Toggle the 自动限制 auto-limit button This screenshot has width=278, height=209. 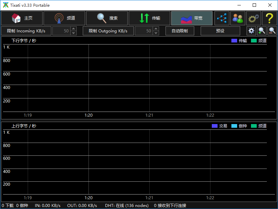pyautogui.click(x=180, y=31)
